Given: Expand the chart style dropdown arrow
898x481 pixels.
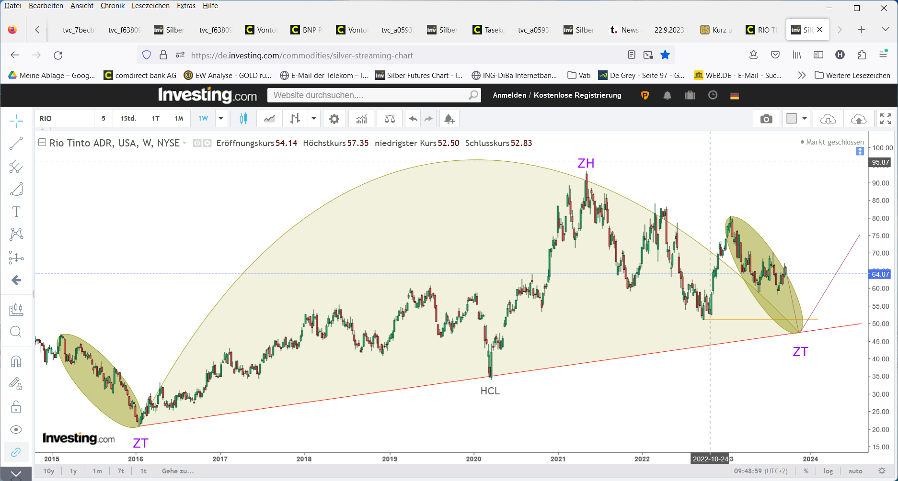Looking at the screenshot, I should point(314,119).
